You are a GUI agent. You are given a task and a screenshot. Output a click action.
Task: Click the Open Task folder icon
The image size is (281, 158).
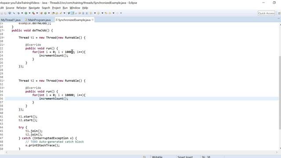pyautogui.click(x=57, y=13)
